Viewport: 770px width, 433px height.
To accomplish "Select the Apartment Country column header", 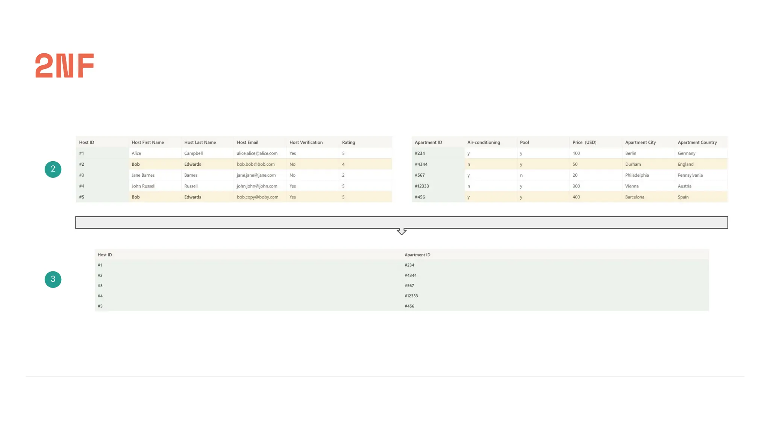I will click(697, 142).
